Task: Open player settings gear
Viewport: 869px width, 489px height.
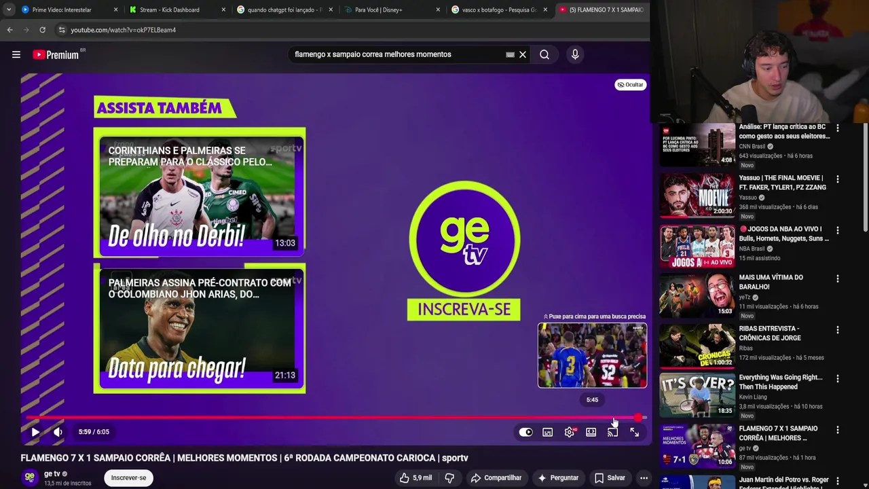Action: pyautogui.click(x=569, y=432)
